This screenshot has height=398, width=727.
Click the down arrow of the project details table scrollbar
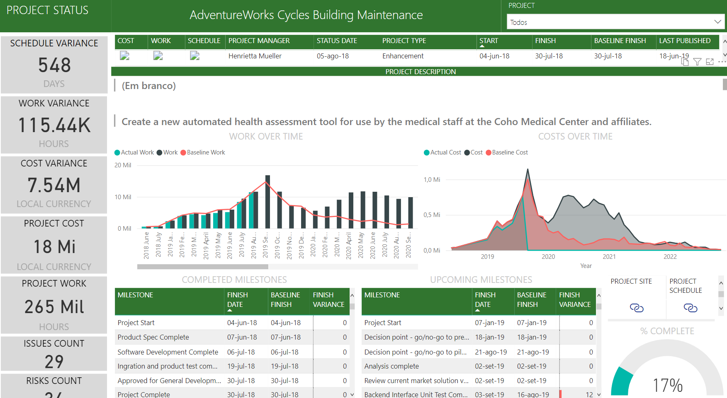click(x=725, y=55)
